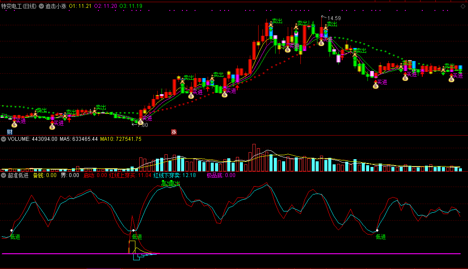The image size is (468, 269).
Task: Click the 14.59 high price label
Action: click(x=334, y=18)
